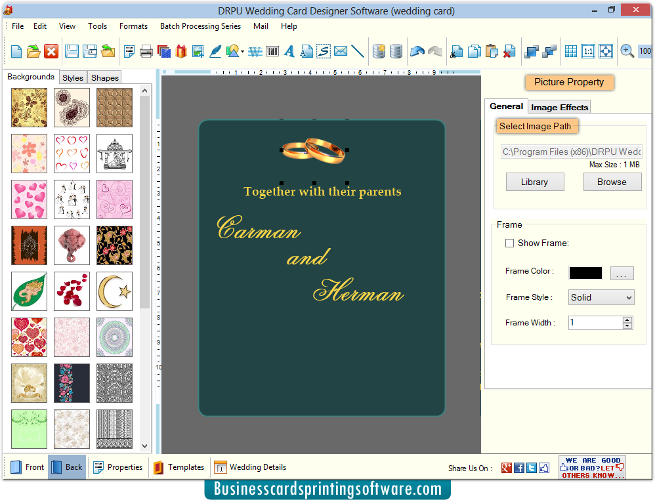Image resolution: width=655 pixels, height=500 pixels.
Task: Switch to the Front side of the card
Action: point(28,467)
